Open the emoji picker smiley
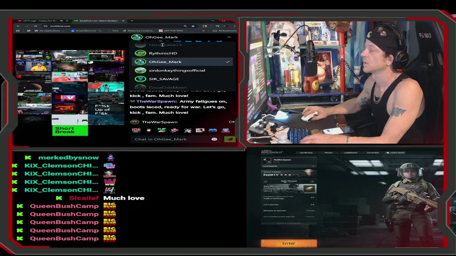Viewport: 456px width, 256px height. click(214, 139)
